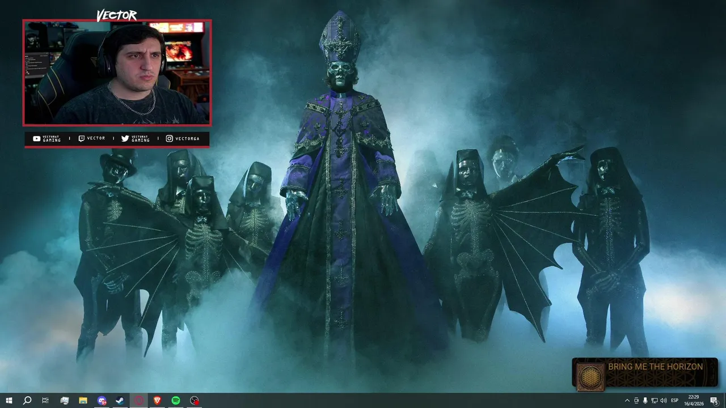
Task: Click the Meet Now camera tray icon
Action: click(636, 401)
